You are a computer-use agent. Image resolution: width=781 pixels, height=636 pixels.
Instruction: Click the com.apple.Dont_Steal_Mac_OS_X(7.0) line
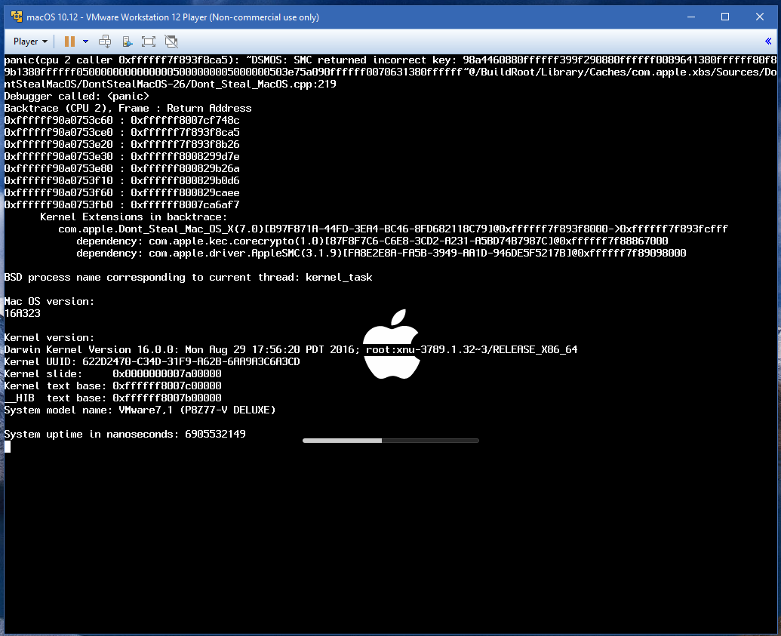coord(393,229)
